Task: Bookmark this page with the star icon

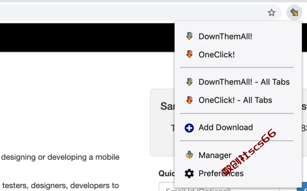Action: click(272, 13)
